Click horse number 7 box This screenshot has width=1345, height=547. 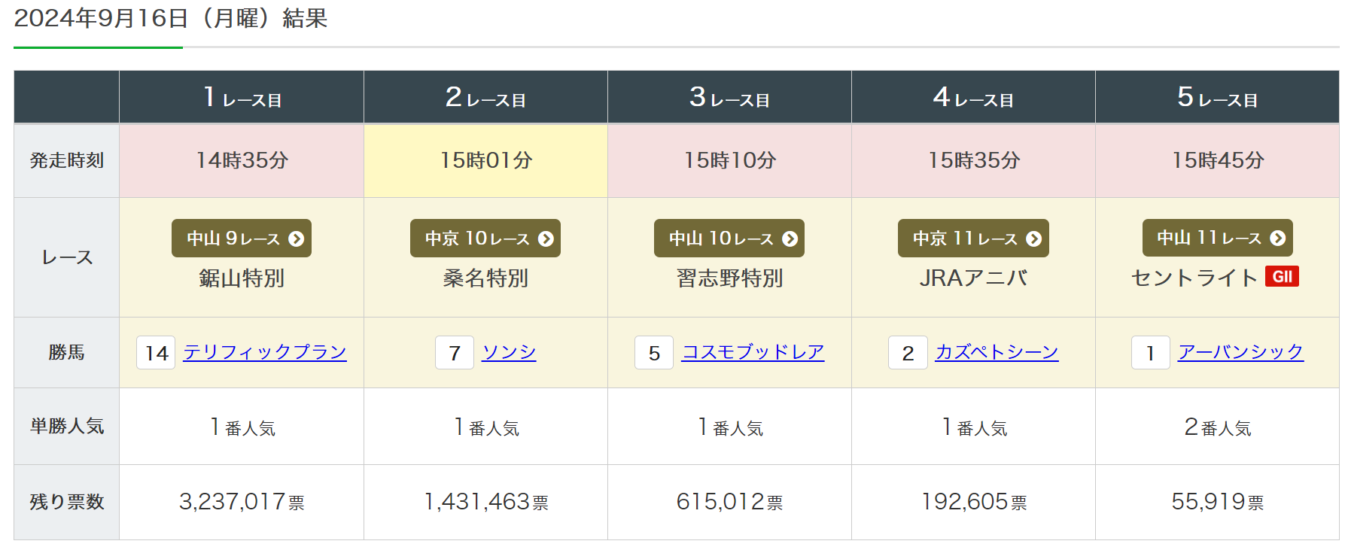point(455,353)
